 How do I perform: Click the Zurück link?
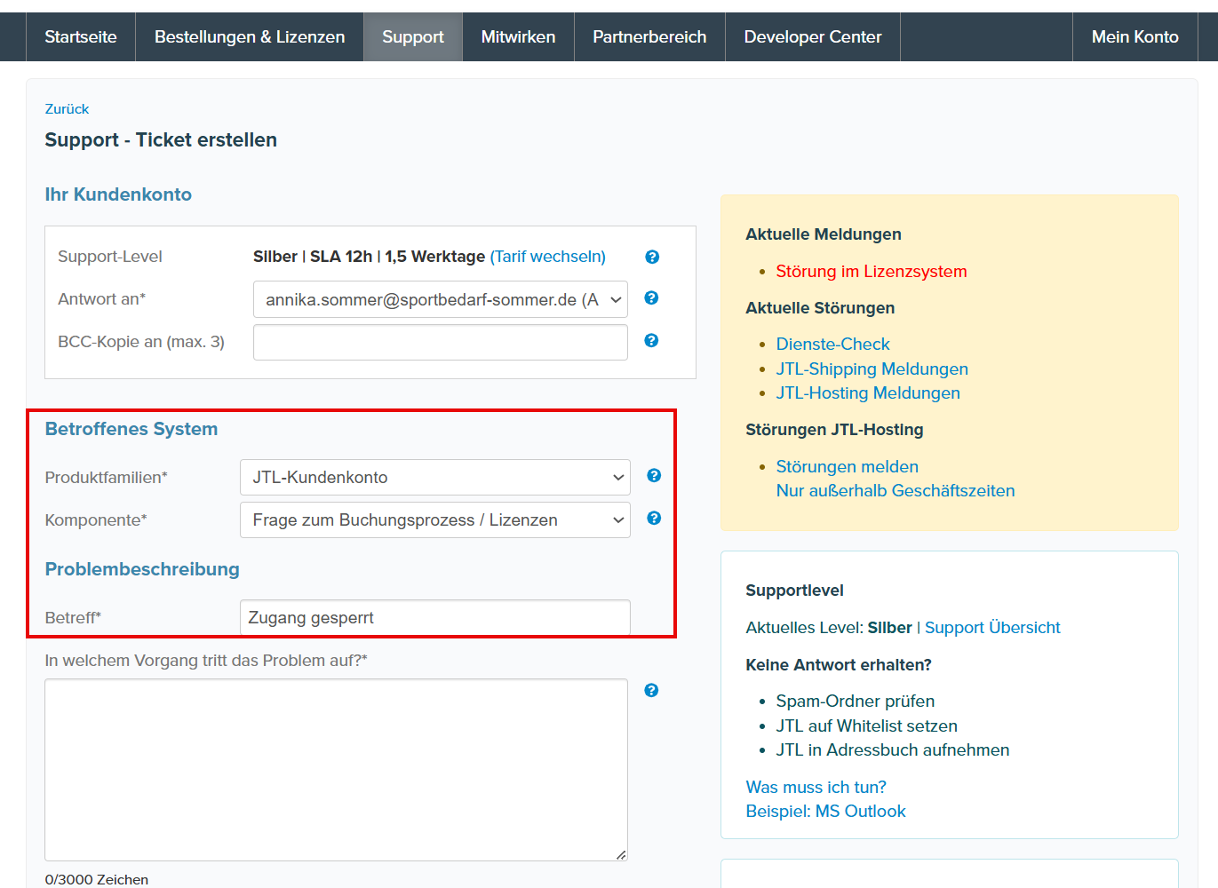click(67, 109)
